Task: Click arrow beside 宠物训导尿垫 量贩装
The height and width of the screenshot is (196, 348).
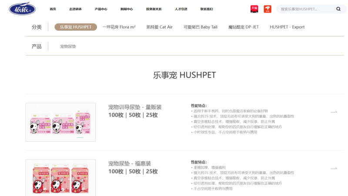Action: [334, 112]
